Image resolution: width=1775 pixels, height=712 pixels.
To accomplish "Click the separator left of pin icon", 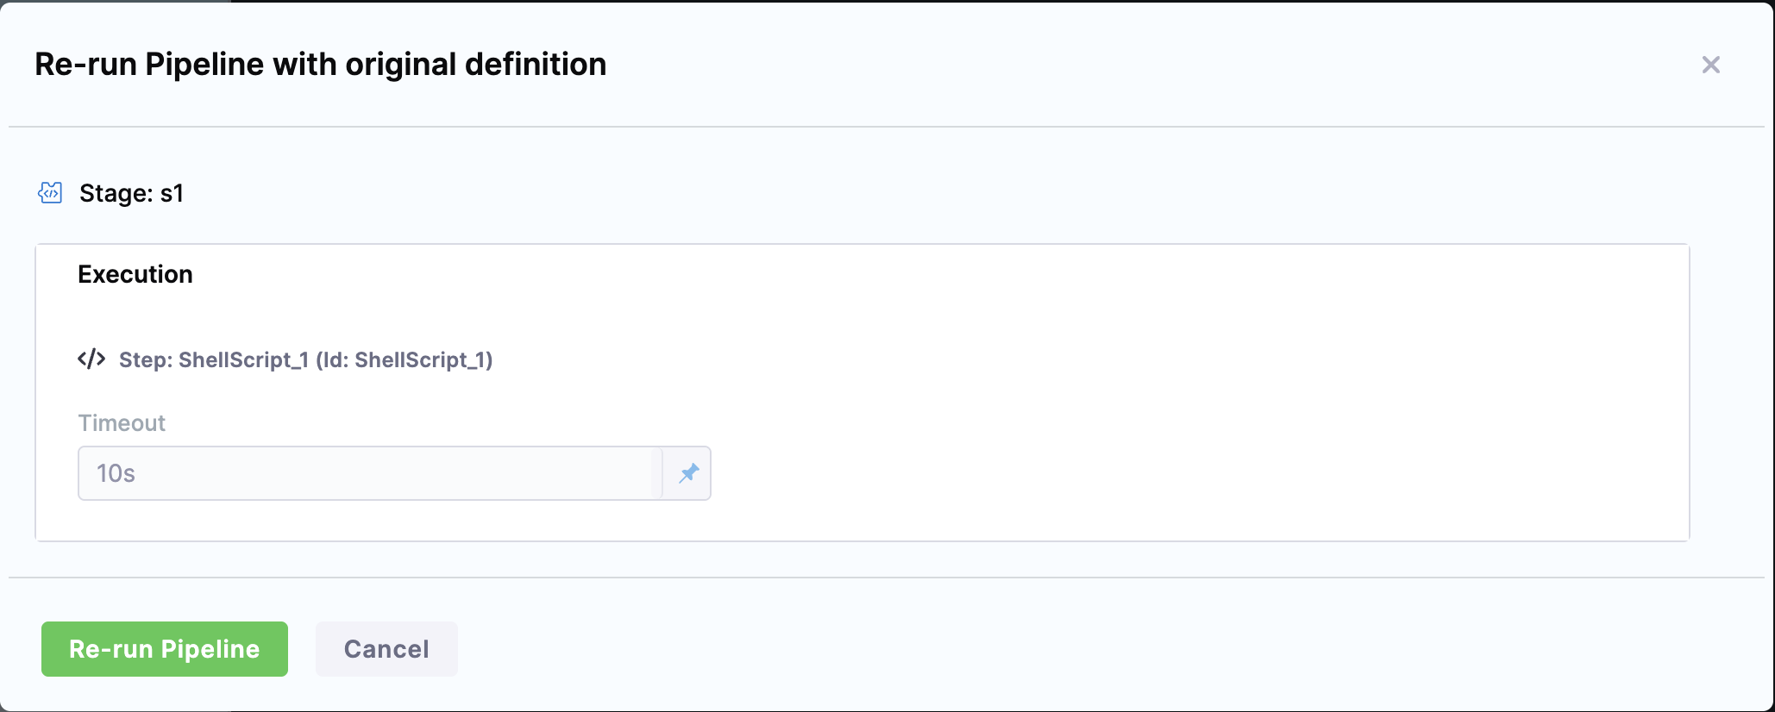I will pos(662,473).
